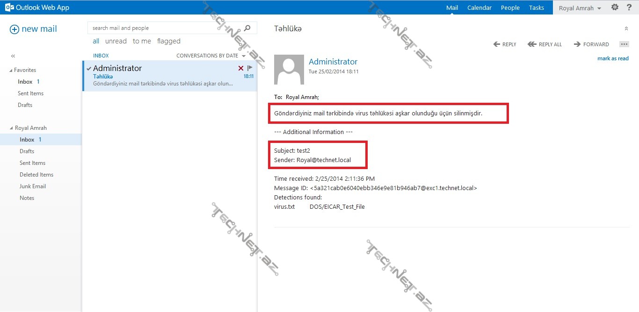Viewport: 639px width, 312px height.
Task: Open the Royal Amrah account dropdown
Action: click(580, 8)
